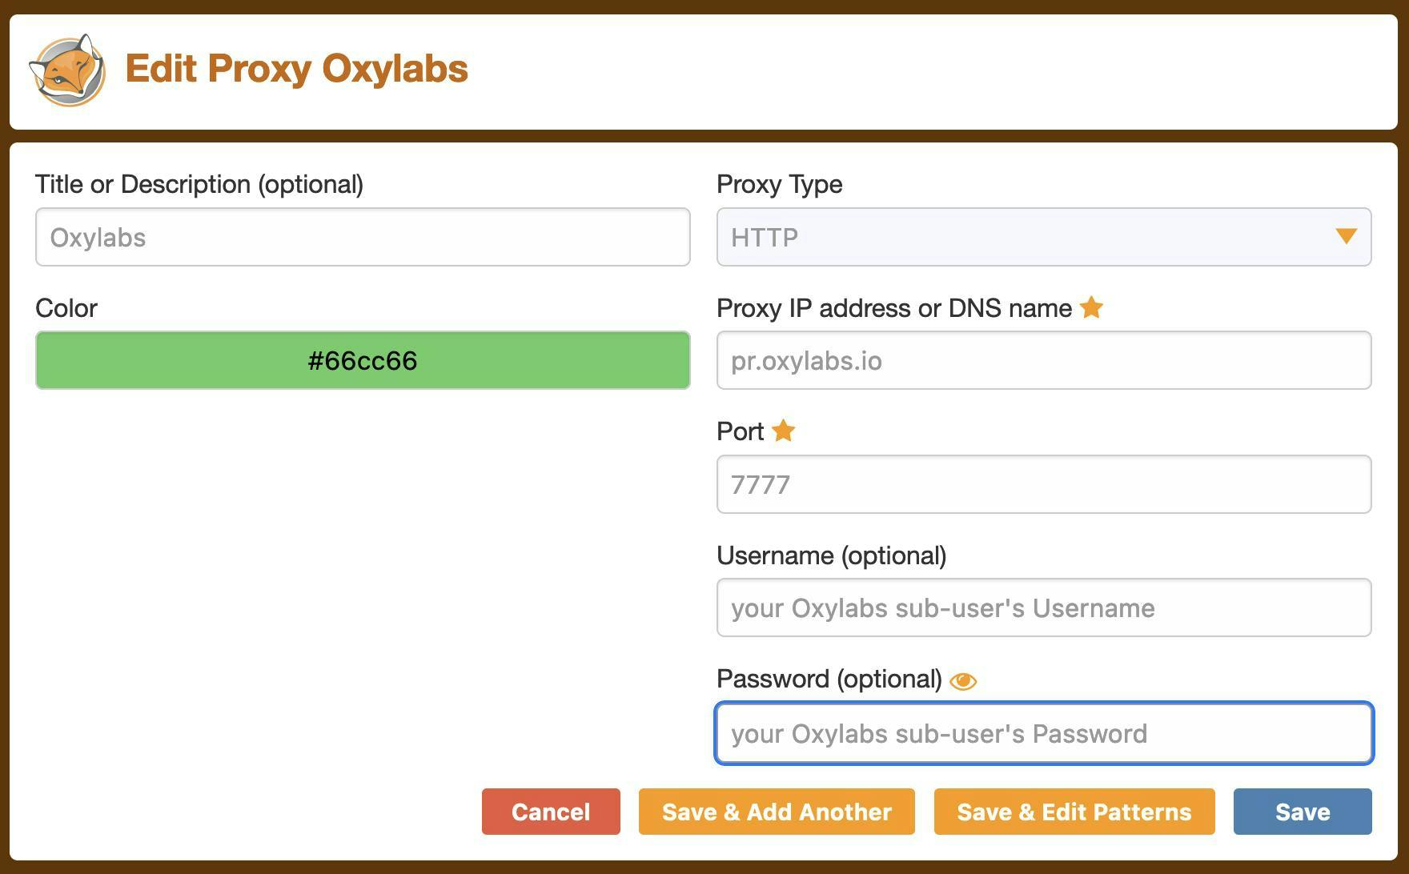This screenshot has height=874, width=1409.
Task: Click the star icon beside Port label
Action: point(783,431)
